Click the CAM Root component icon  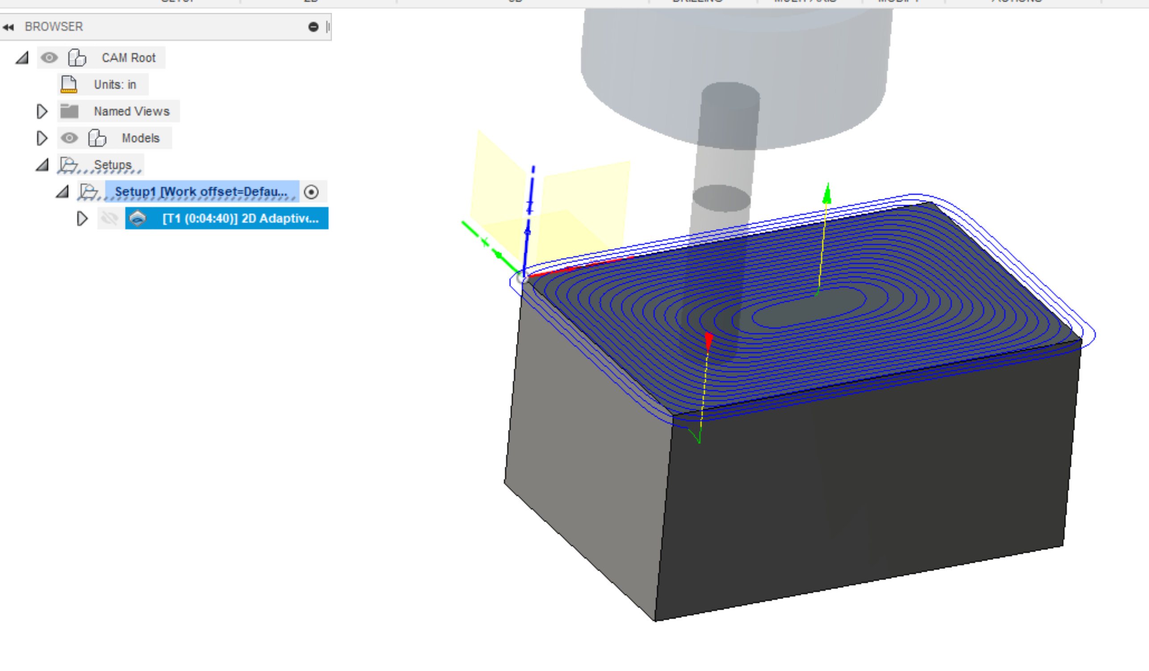[76, 58]
